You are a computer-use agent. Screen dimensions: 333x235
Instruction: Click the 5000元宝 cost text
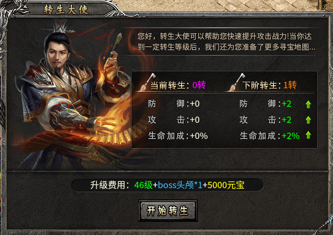(x=226, y=185)
